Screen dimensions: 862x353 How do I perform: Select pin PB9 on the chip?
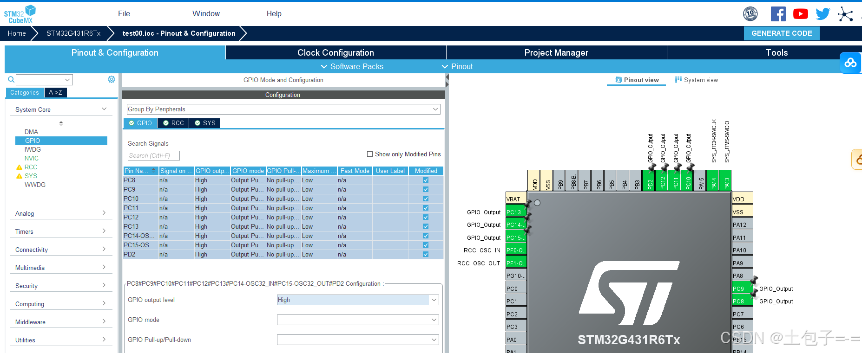pyautogui.click(x=560, y=180)
